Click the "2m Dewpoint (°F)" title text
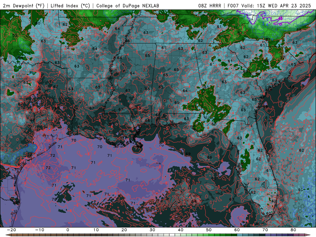The width and height of the screenshot is (316, 237). click(x=24, y=6)
